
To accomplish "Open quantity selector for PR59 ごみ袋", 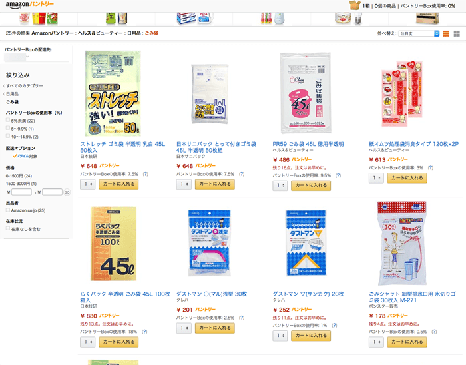I will (280, 186).
